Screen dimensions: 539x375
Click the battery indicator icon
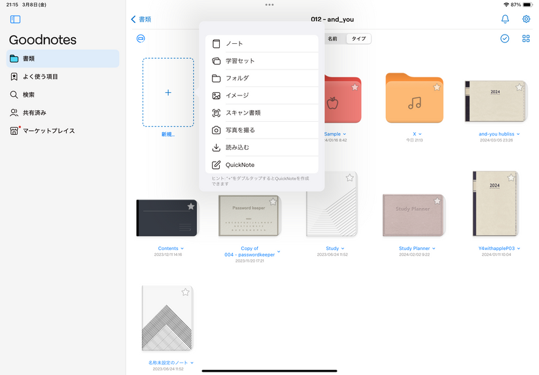coord(527,5)
